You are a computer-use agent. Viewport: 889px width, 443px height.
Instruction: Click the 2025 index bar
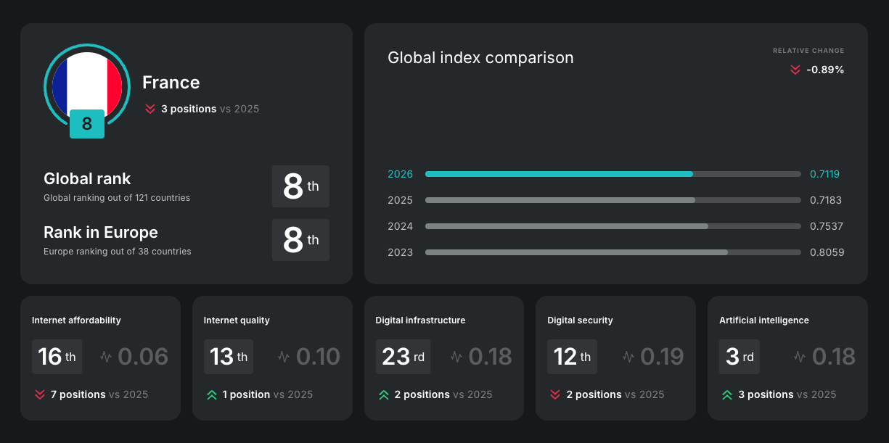coord(613,200)
